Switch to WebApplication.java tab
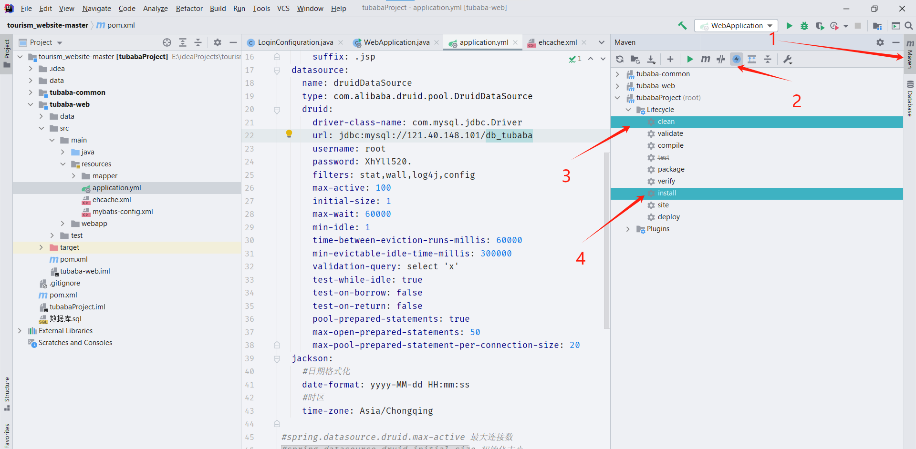This screenshot has height=449, width=916. point(396,42)
